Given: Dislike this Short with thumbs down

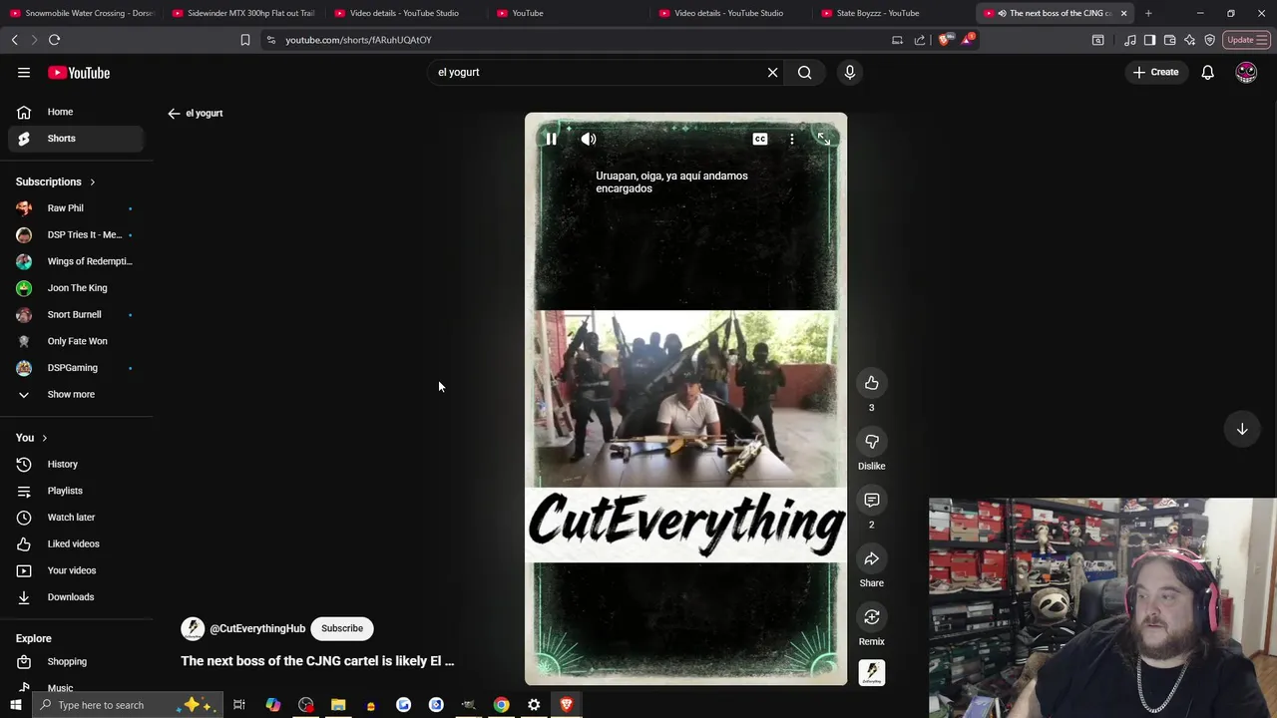Looking at the screenshot, I should click(871, 442).
